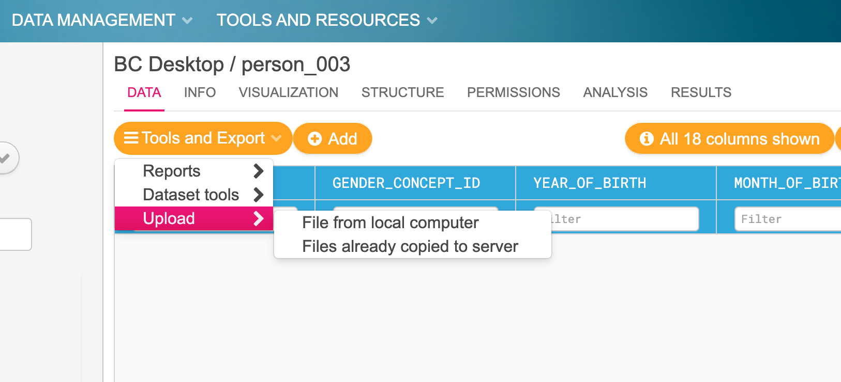The width and height of the screenshot is (841, 382).
Task: Choose Files already copied to server
Action: click(x=413, y=246)
